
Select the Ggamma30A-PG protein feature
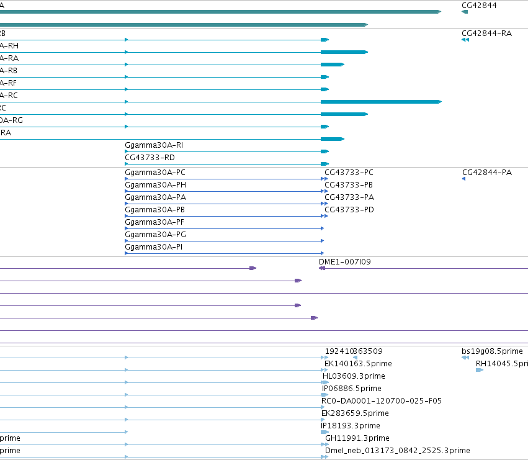(224, 241)
